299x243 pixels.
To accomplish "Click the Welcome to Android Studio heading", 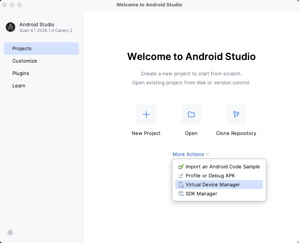I will 191,56.
